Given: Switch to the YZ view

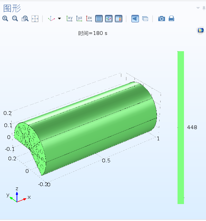Looking at the screenshot, I should [79, 19].
